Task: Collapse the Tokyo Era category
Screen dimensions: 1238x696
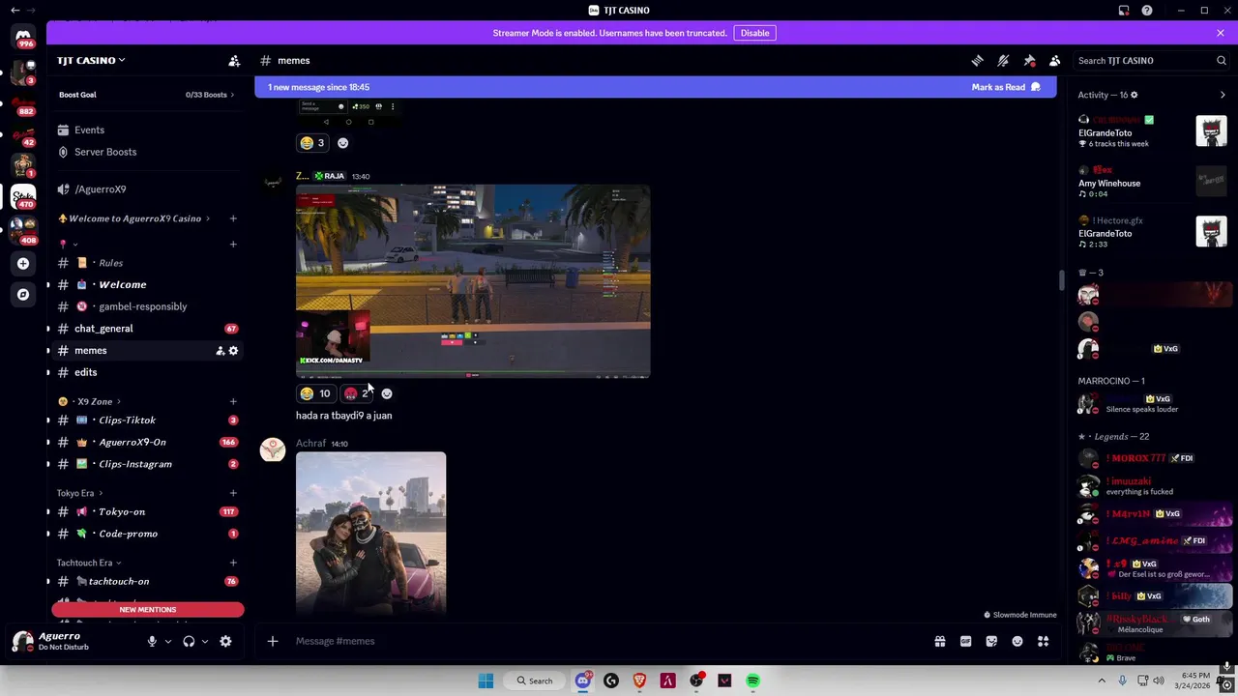Action: coord(80,493)
